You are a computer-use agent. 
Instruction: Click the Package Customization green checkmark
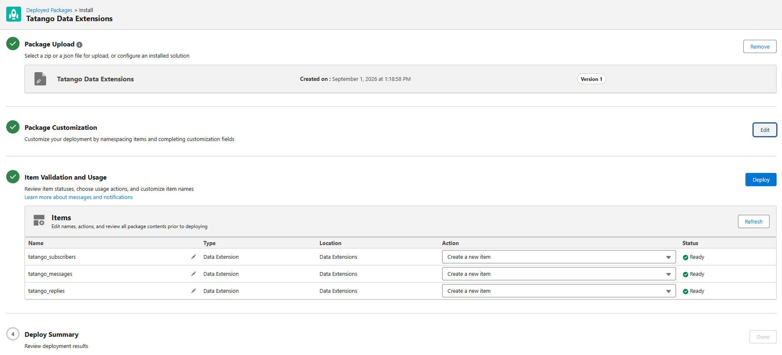[13, 127]
